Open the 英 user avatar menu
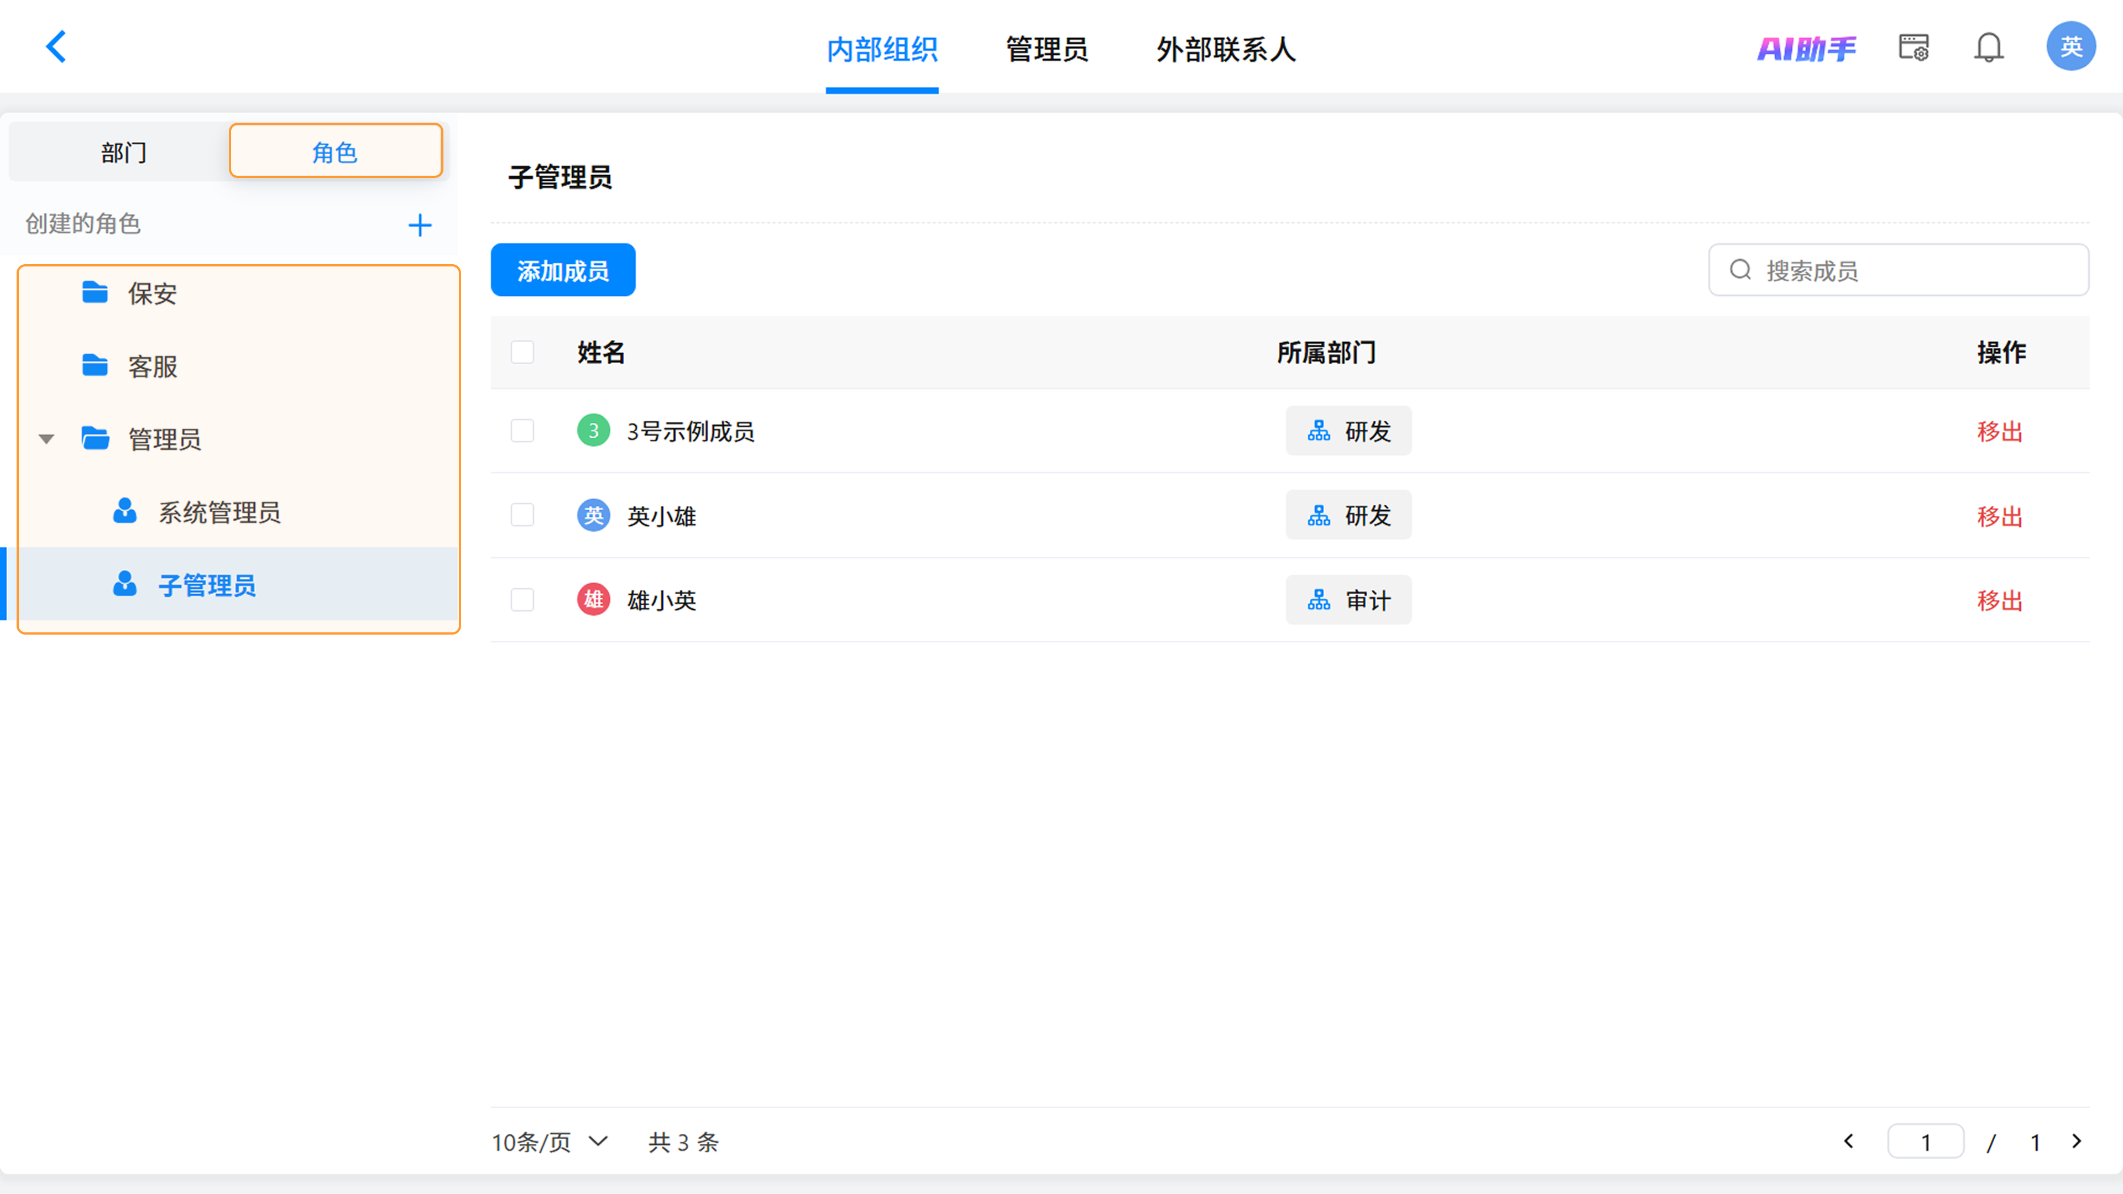 point(2071,46)
